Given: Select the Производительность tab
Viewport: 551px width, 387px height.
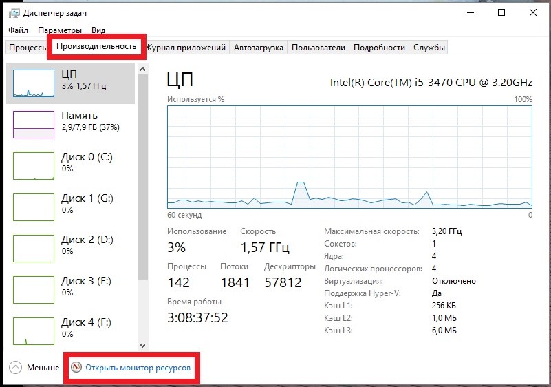Looking at the screenshot, I should (96, 46).
